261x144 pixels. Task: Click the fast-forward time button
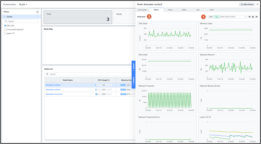click(x=257, y=17)
